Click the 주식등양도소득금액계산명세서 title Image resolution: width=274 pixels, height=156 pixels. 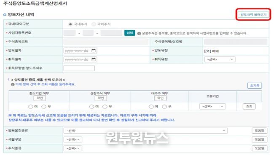[35, 3]
